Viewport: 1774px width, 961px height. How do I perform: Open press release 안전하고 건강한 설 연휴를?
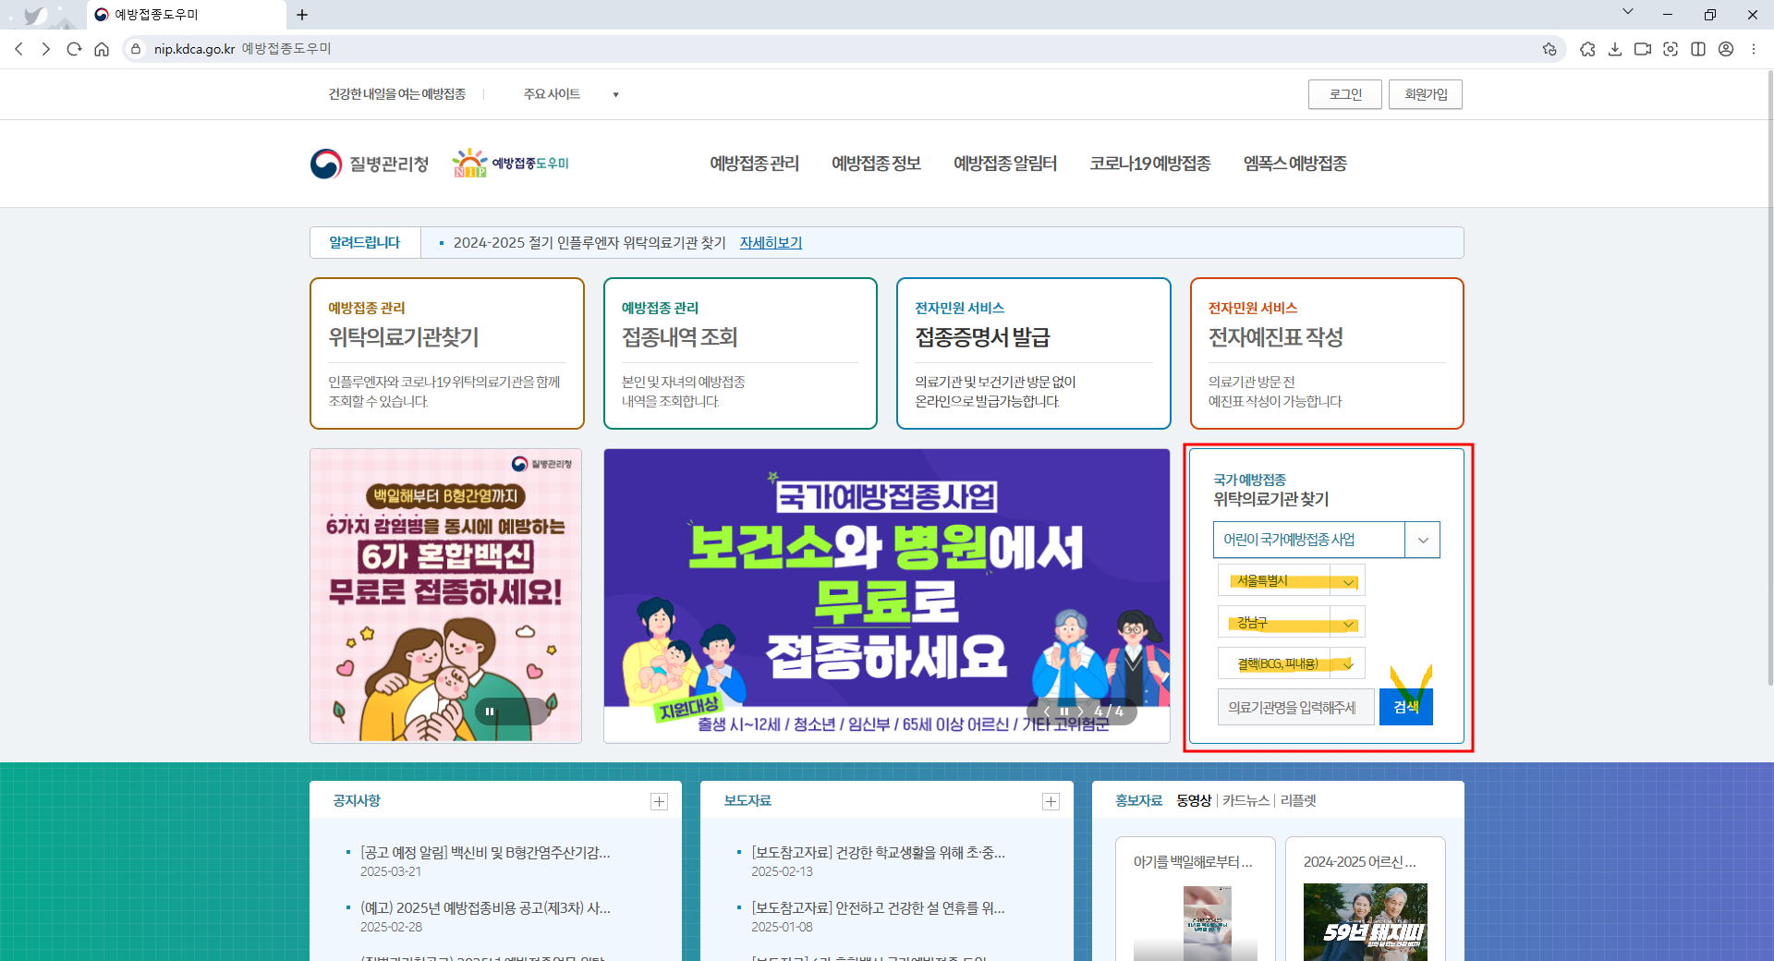point(878,908)
